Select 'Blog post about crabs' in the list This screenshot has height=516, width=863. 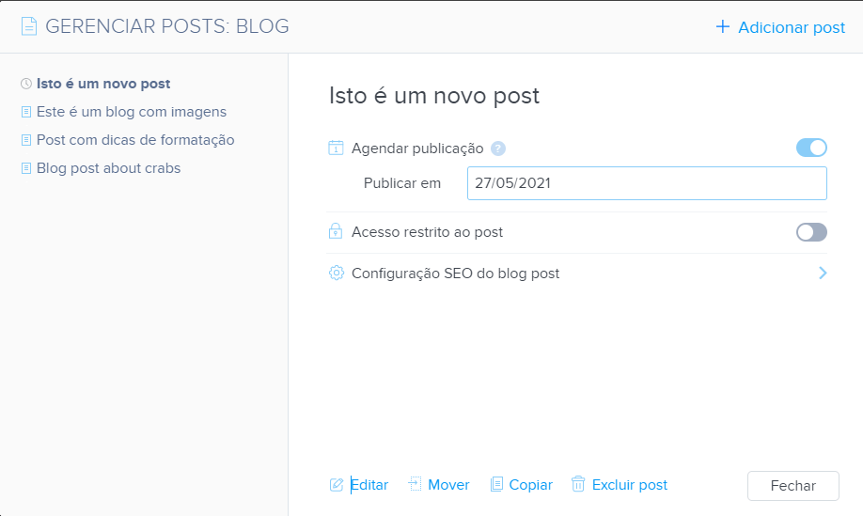coord(108,168)
